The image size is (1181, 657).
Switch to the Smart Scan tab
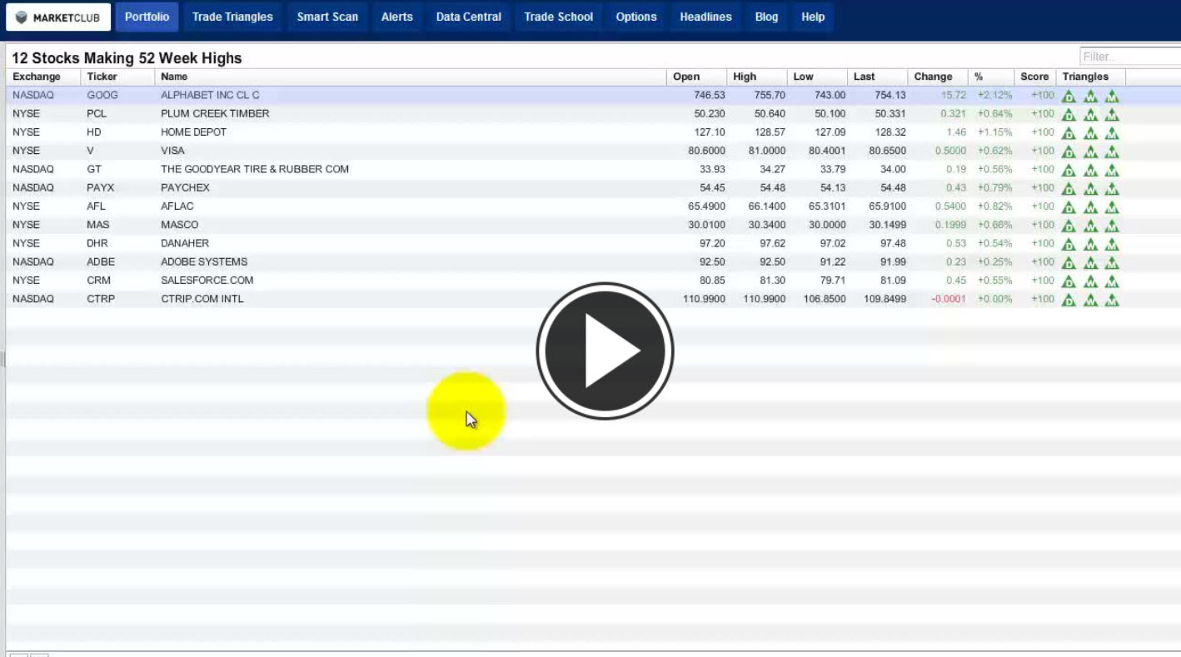[327, 17]
